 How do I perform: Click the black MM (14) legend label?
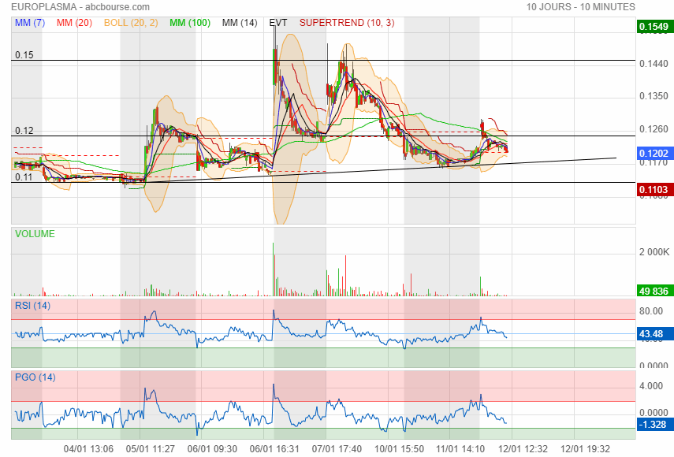(x=240, y=23)
